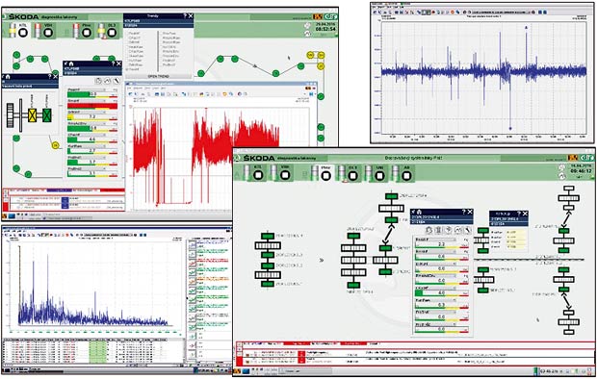
Task: Open help ? in the conveyor window measurement panel header
Action: 464,212
